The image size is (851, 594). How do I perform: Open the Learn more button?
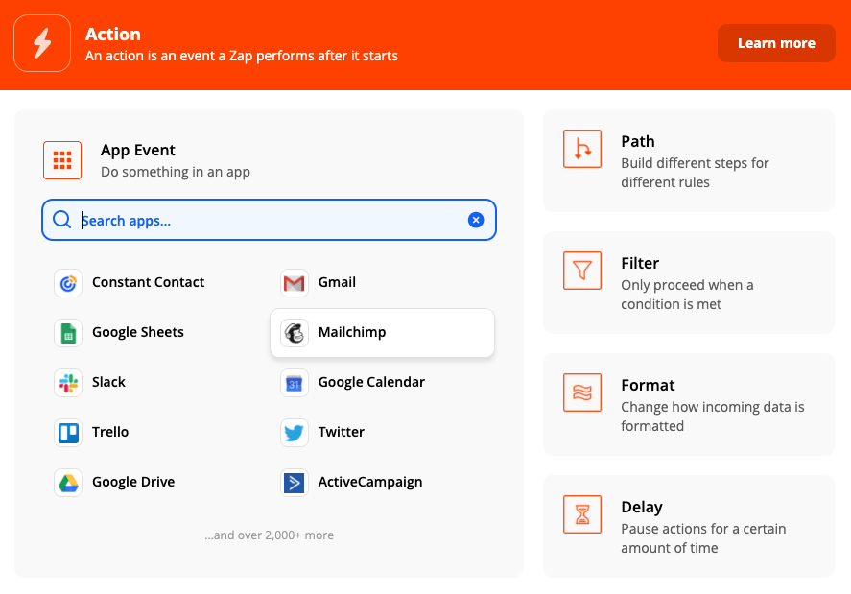point(776,43)
